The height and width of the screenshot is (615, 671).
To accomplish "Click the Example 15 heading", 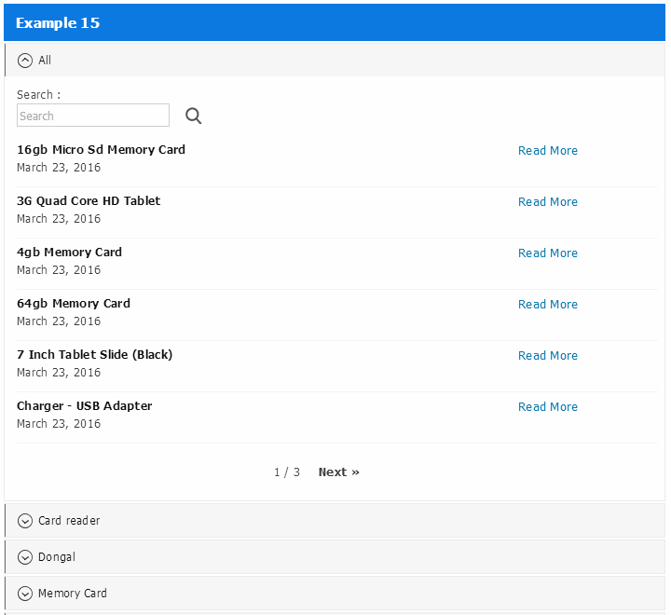I will (58, 22).
